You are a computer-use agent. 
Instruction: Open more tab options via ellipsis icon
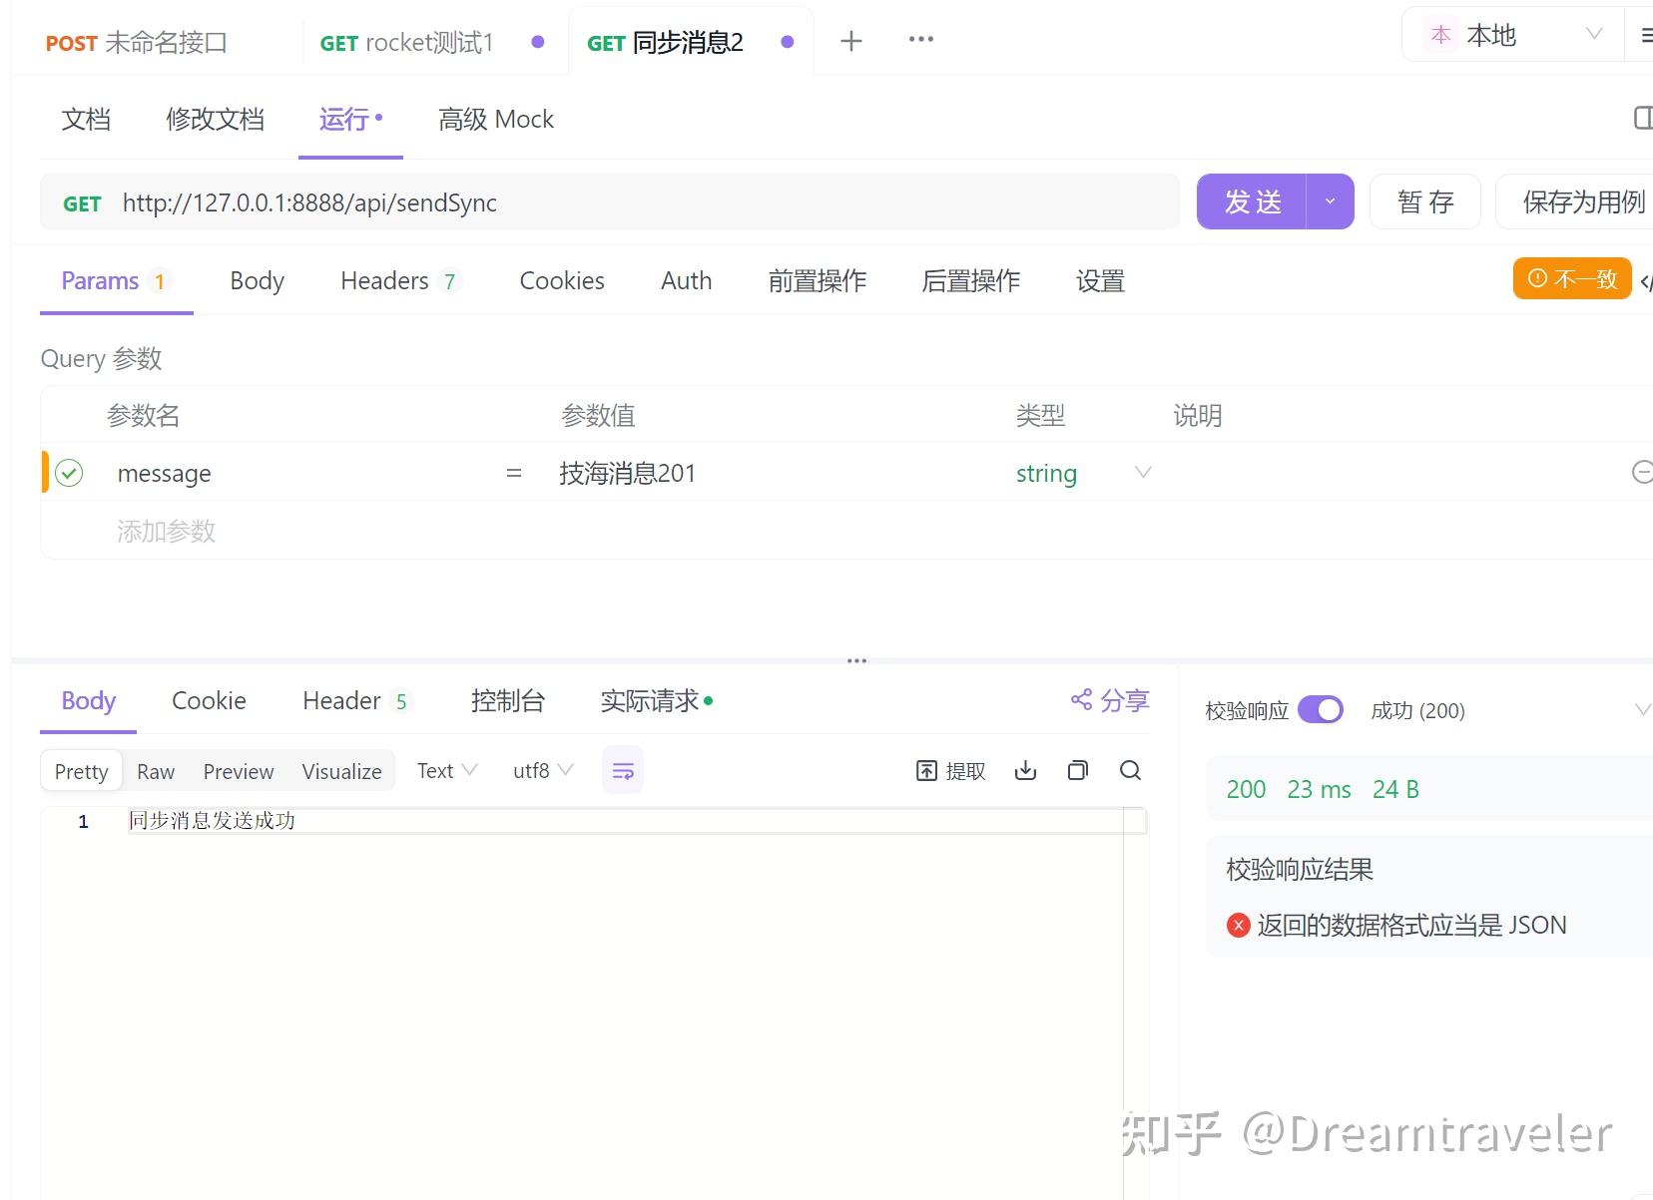(919, 40)
